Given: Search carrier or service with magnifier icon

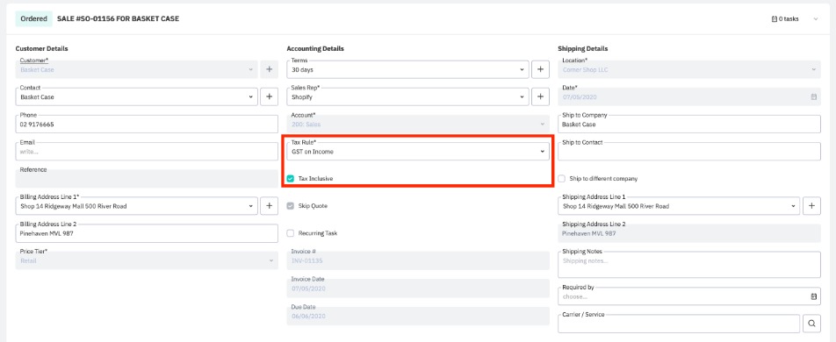Looking at the screenshot, I should [811, 324].
